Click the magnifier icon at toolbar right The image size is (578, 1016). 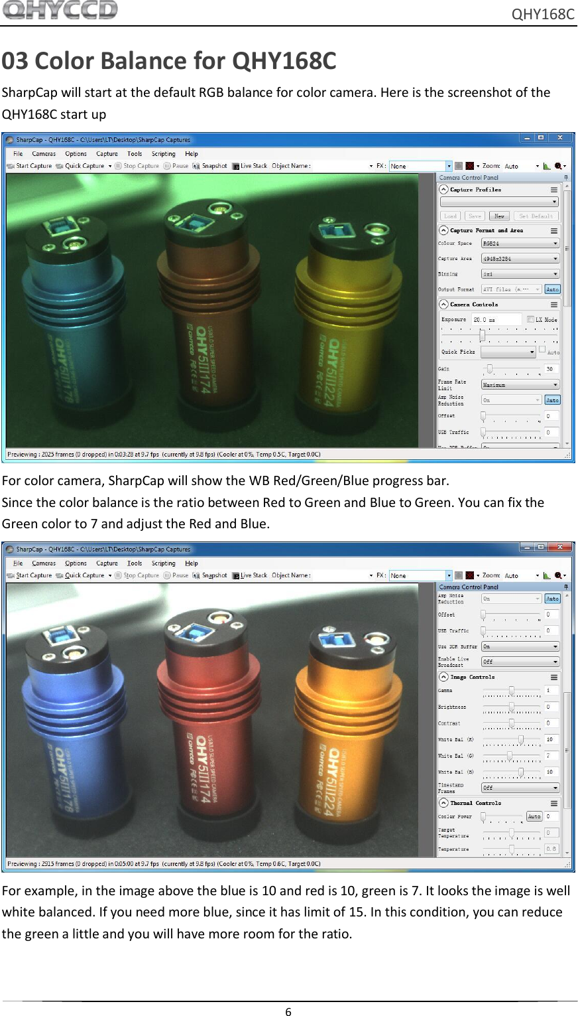click(x=557, y=165)
